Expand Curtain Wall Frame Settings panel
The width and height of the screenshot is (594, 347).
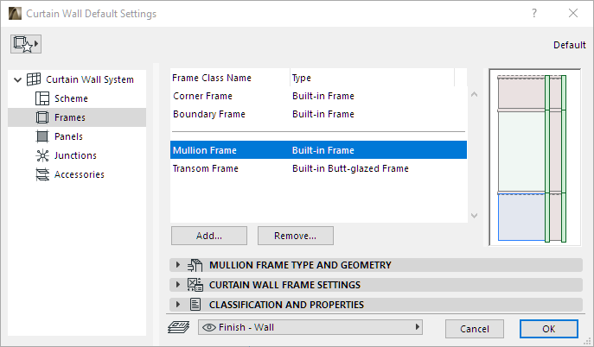point(179,285)
